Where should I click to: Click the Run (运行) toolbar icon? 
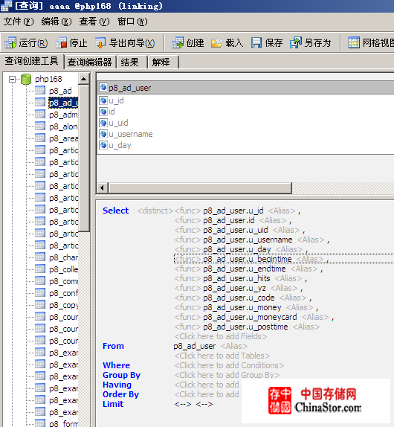click(x=10, y=42)
